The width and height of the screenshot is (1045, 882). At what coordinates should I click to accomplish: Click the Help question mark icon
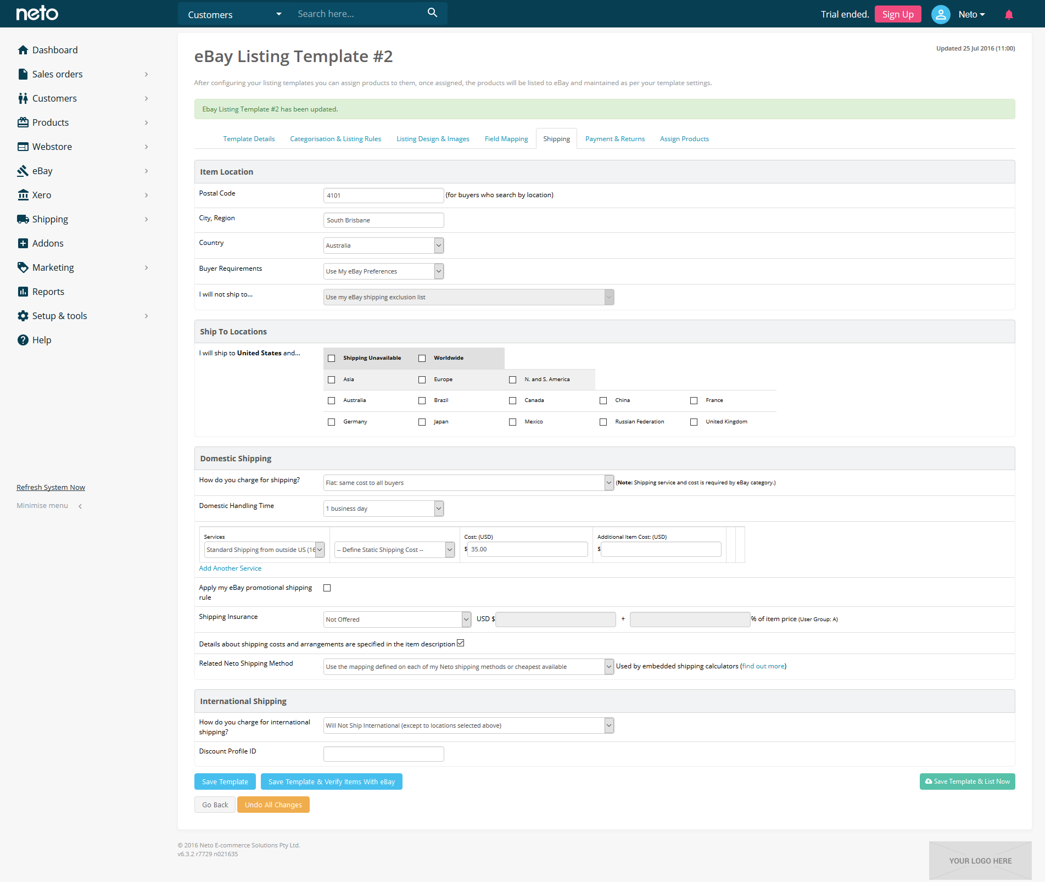tap(23, 340)
